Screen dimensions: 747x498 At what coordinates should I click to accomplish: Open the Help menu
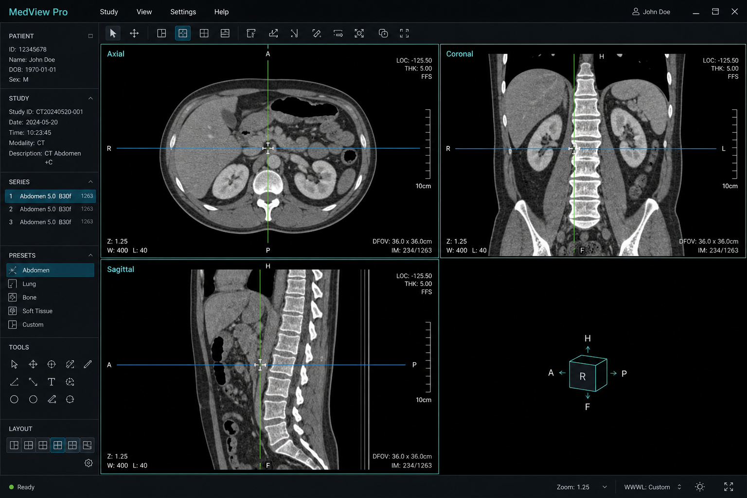coord(221,12)
